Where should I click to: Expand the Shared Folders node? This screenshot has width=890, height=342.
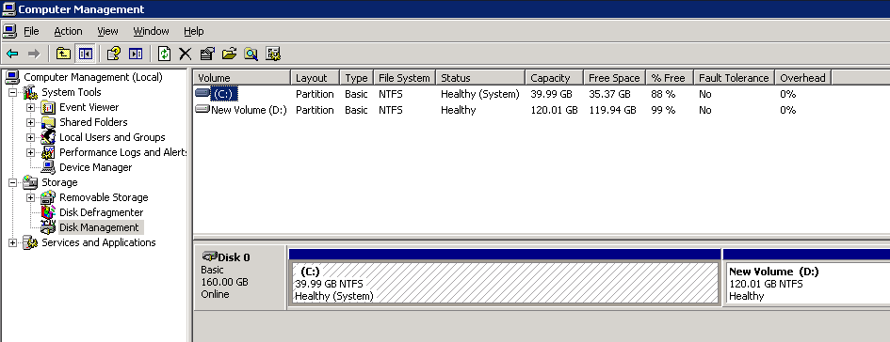tap(30, 122)
